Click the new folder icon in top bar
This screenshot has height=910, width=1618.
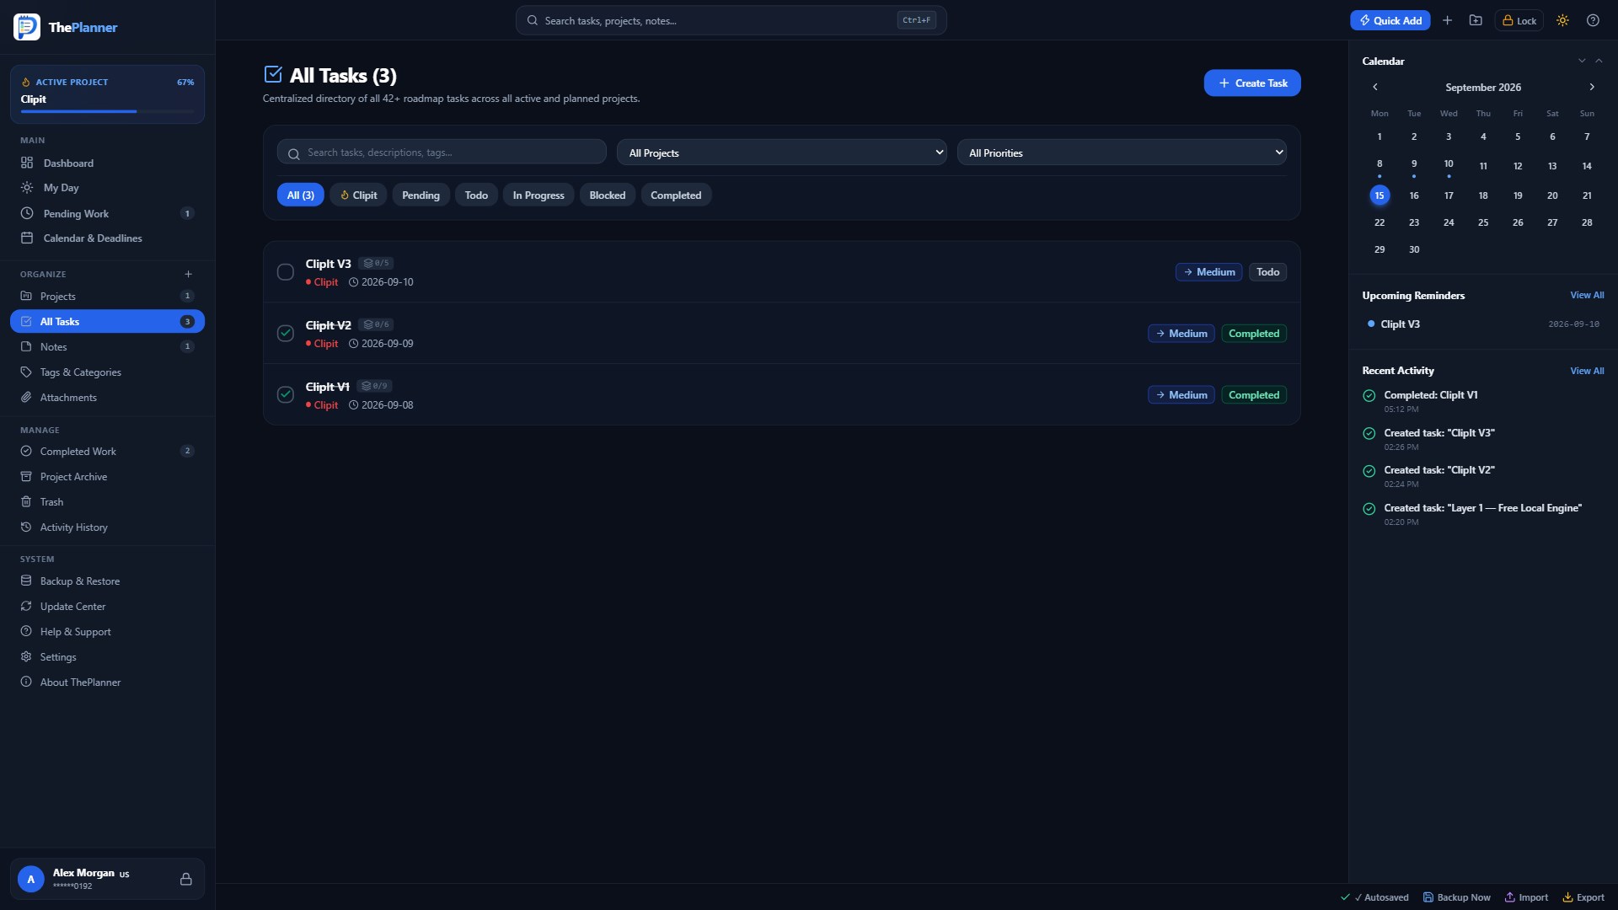(1476, 20)
